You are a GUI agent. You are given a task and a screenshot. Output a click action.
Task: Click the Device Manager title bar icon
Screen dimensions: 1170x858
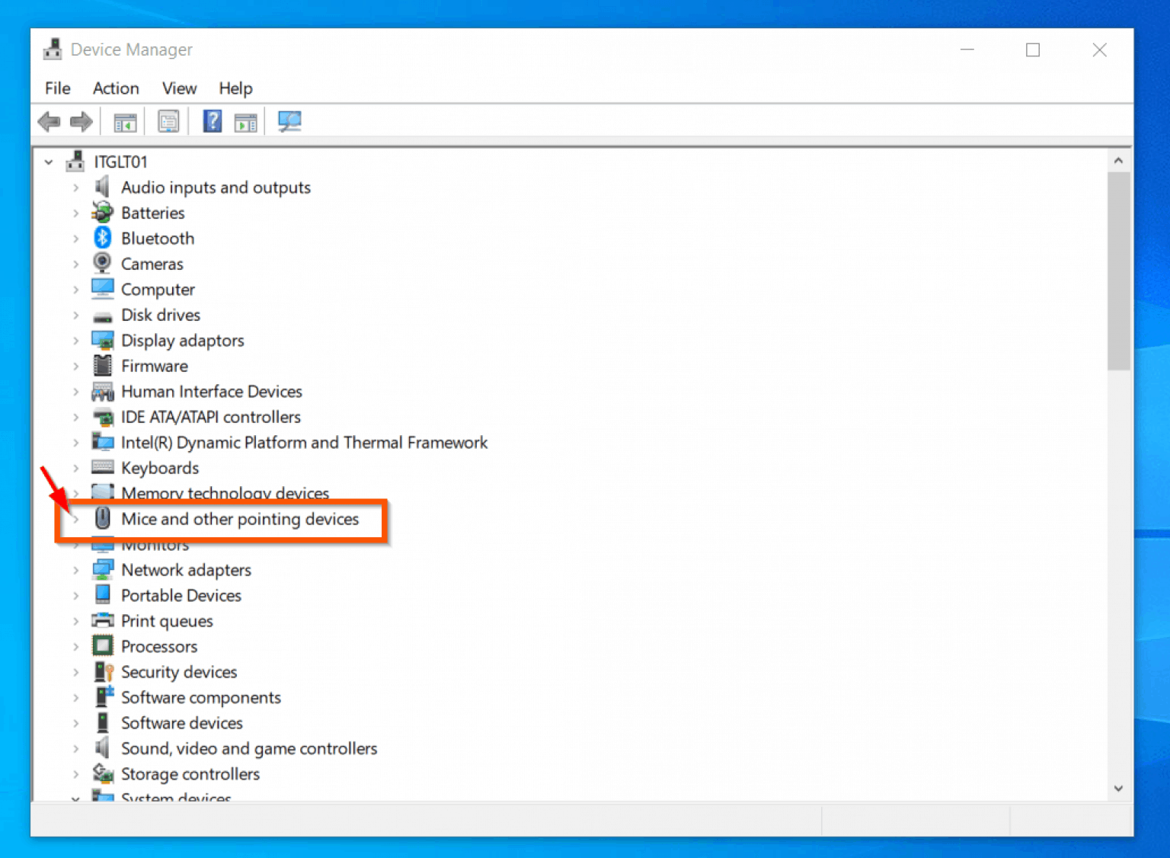pyautogui.click(x=52, y=49)
